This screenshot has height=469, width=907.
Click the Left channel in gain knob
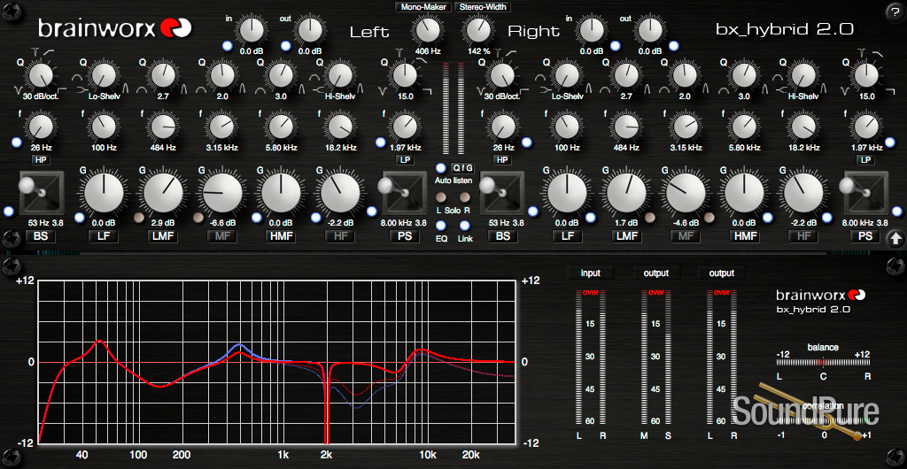251,29
